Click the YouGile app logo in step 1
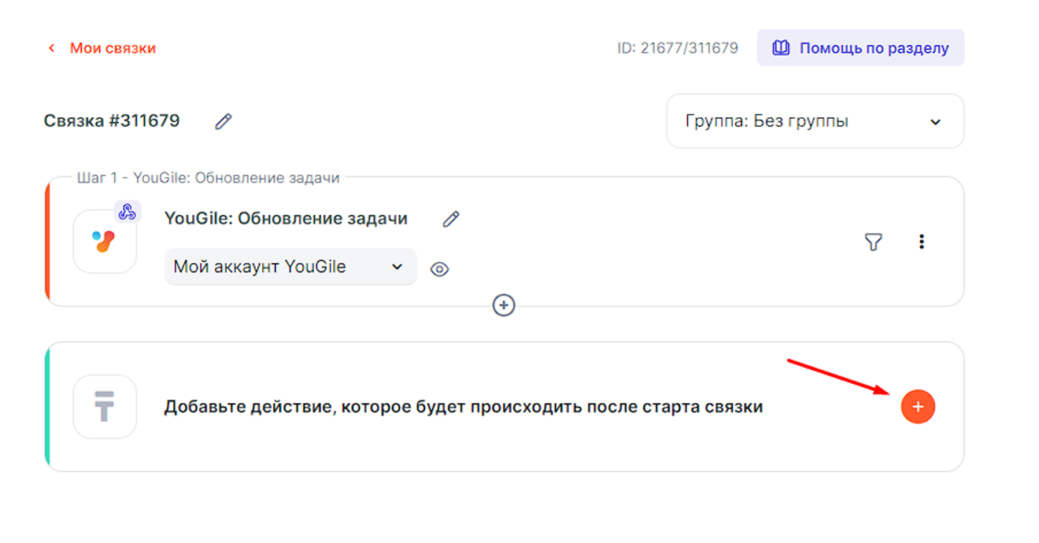The height and width of the screenshot is (543, 1039). point(104,242)
